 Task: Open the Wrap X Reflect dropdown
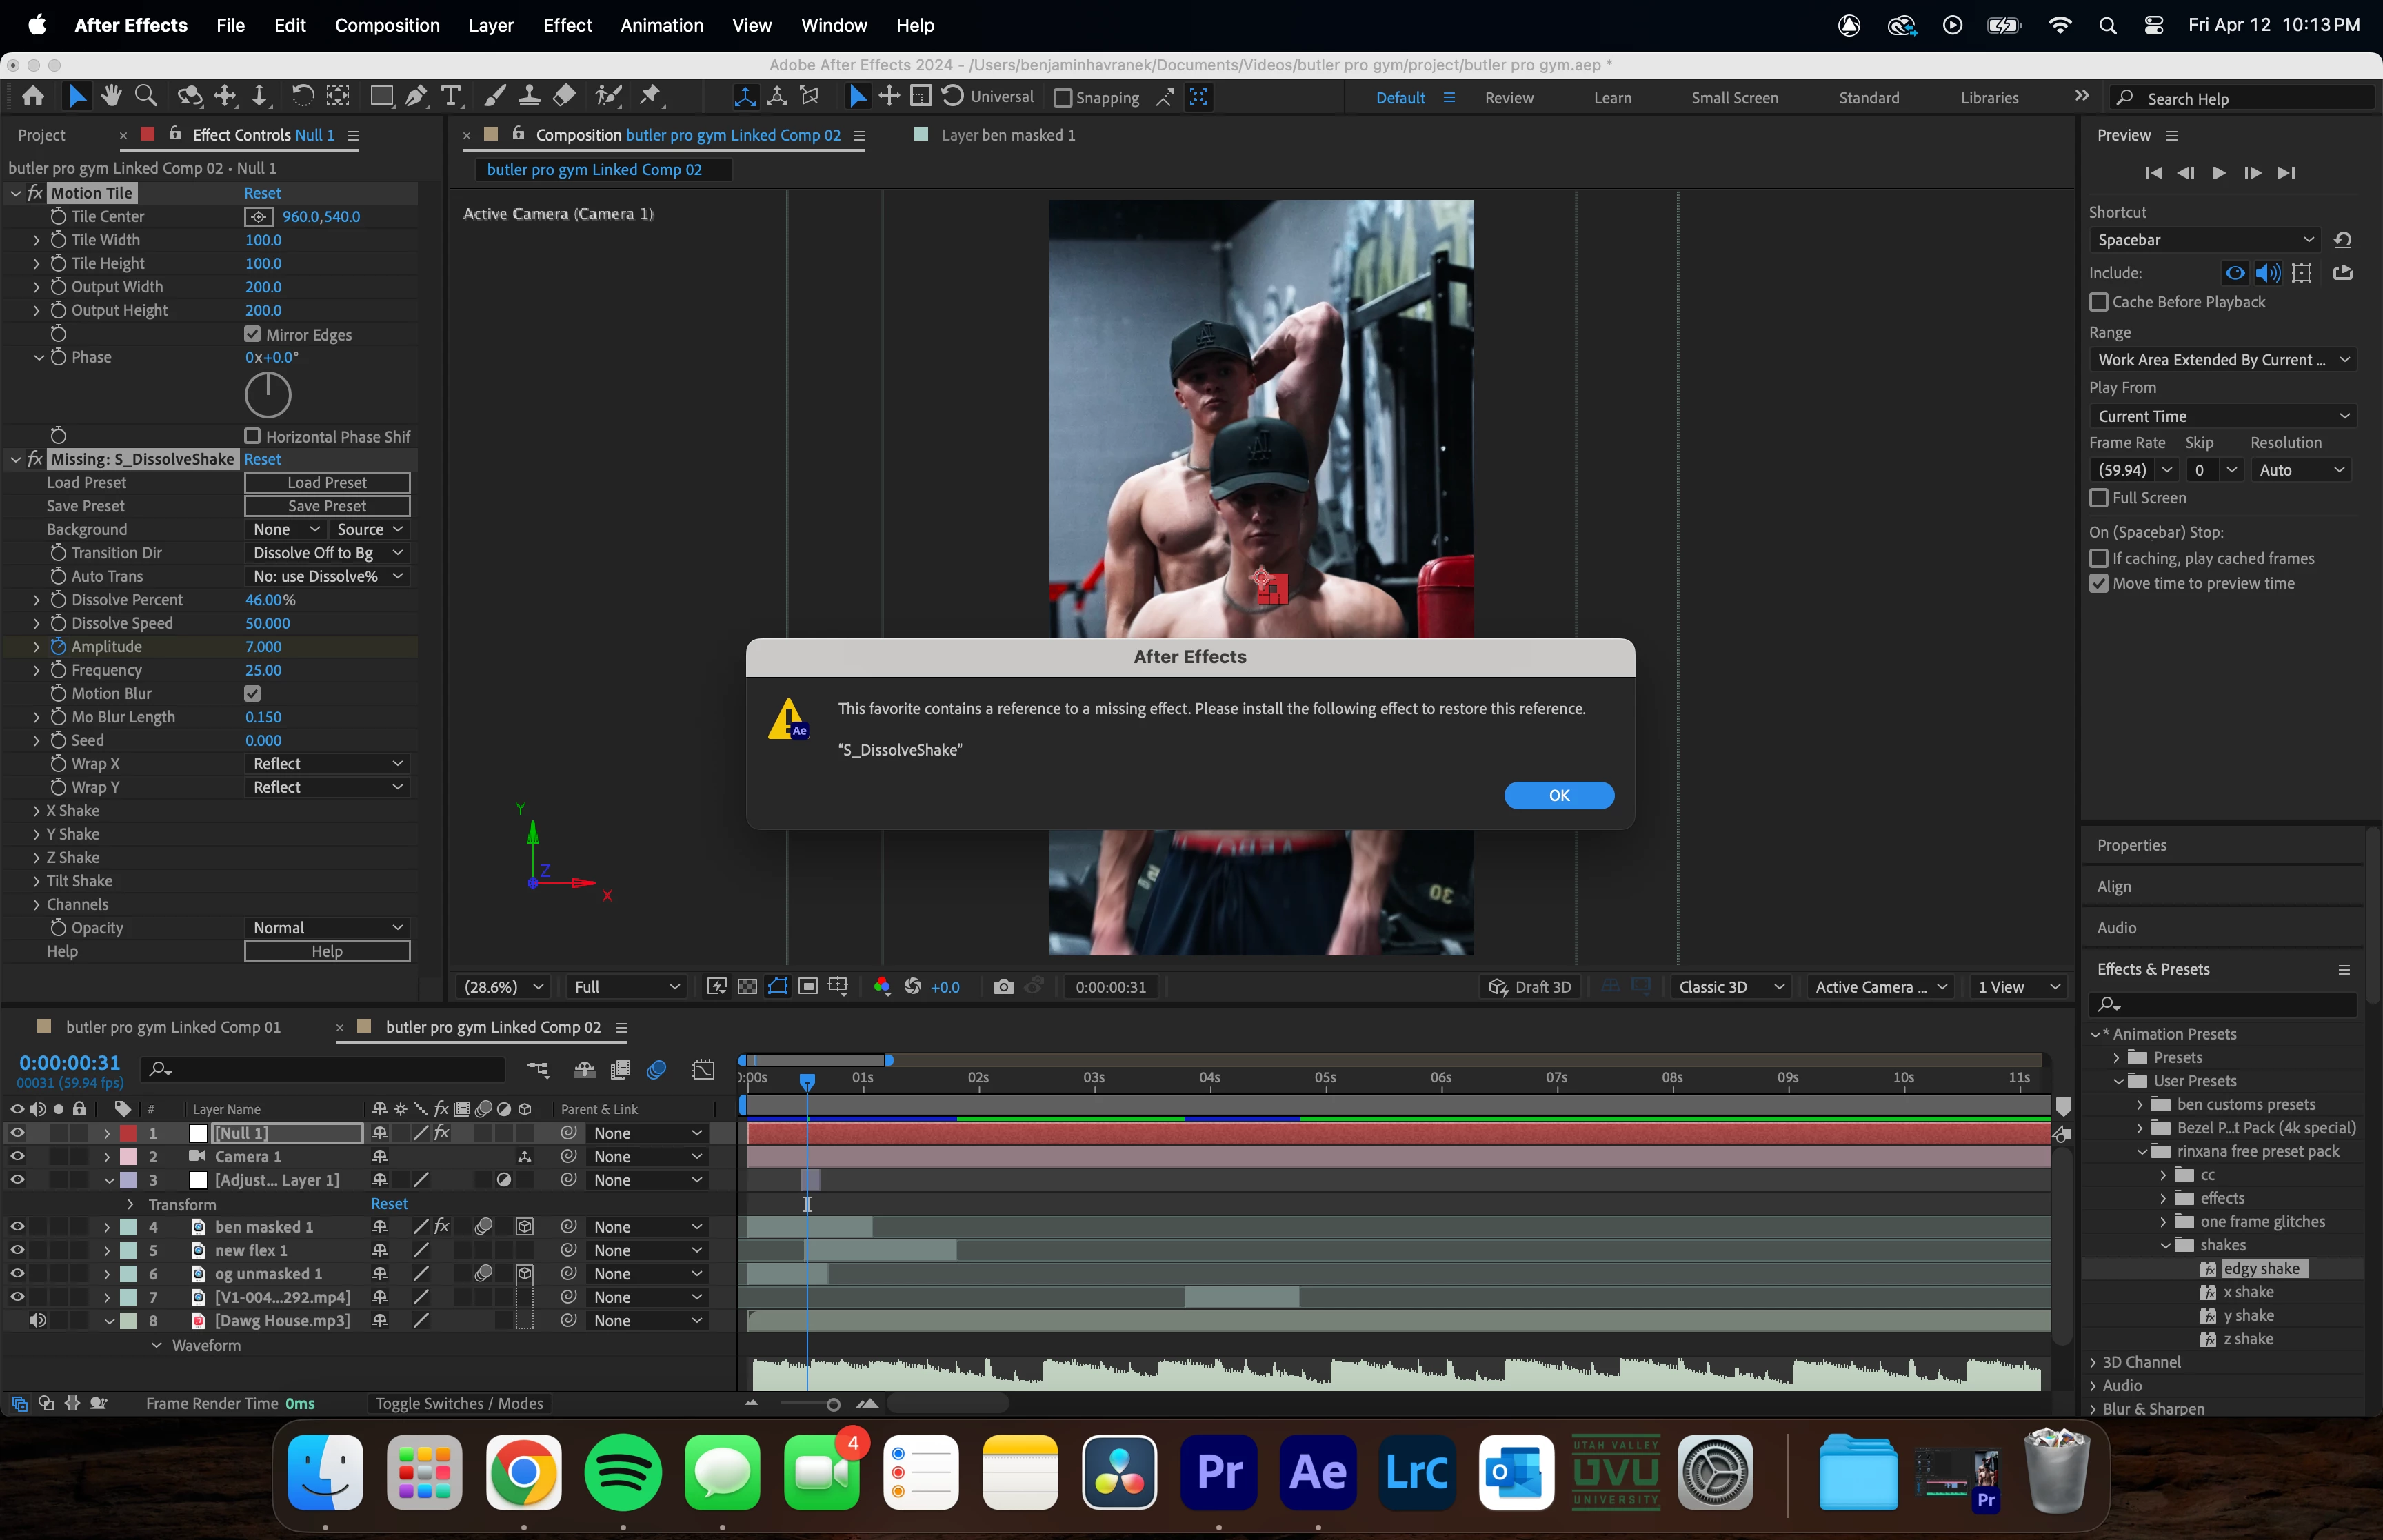coord(327,764)
